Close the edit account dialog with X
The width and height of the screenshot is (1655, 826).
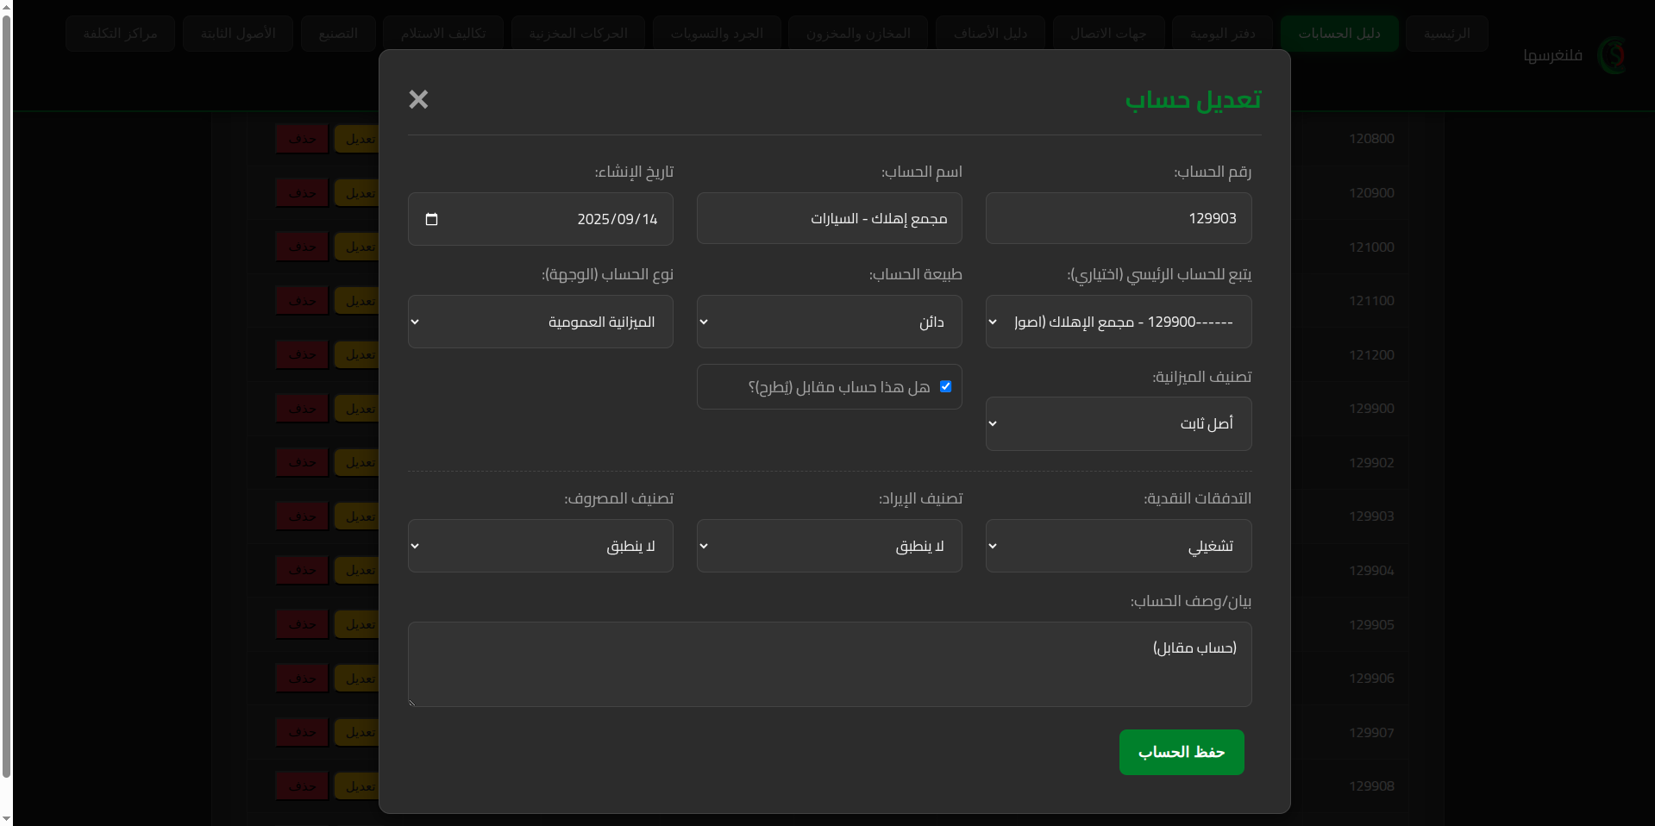418,100
